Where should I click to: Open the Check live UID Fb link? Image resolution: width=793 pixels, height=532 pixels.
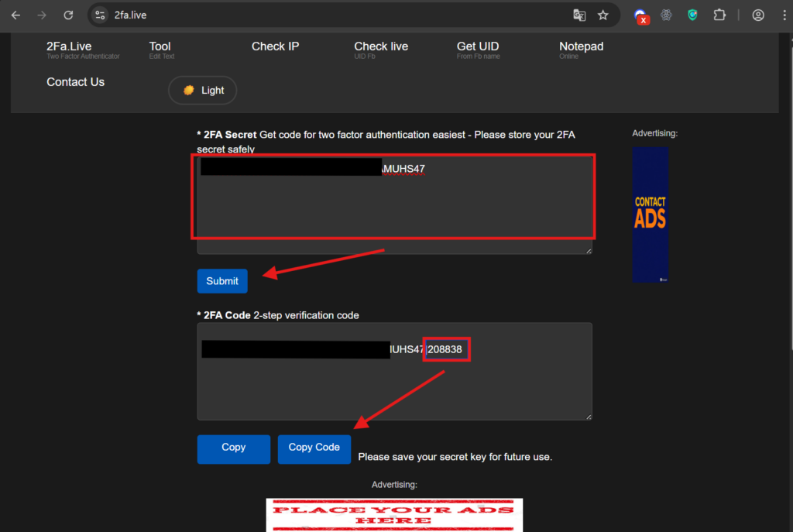[x=381, y=47]
